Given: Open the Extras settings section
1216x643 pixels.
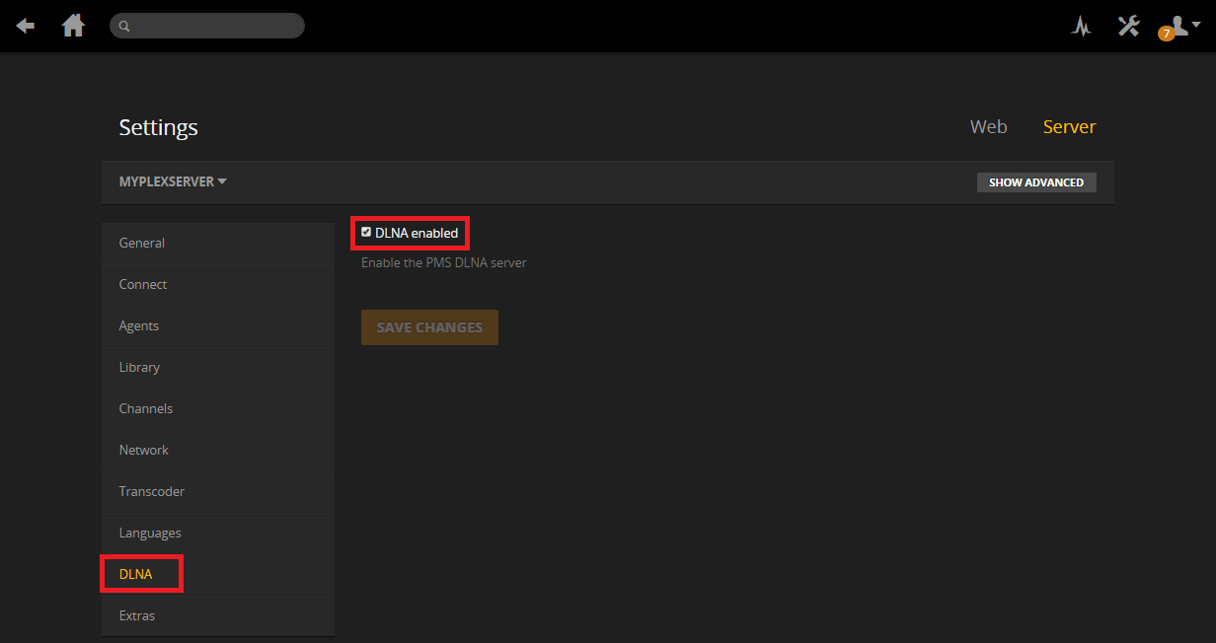Looking at the screenshot, I should pyautogui.click(x=137, y=615).
